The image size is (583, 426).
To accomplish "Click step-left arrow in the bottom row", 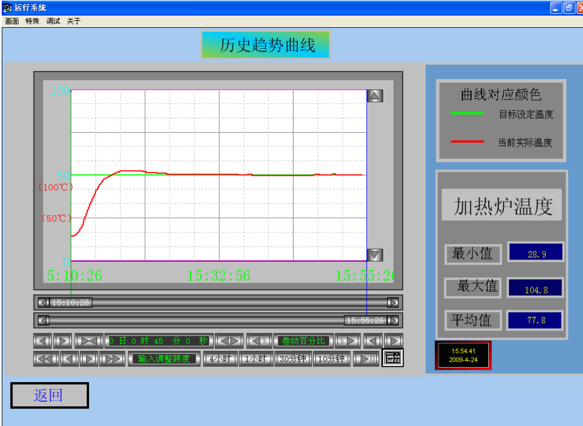I will point(69,358).
